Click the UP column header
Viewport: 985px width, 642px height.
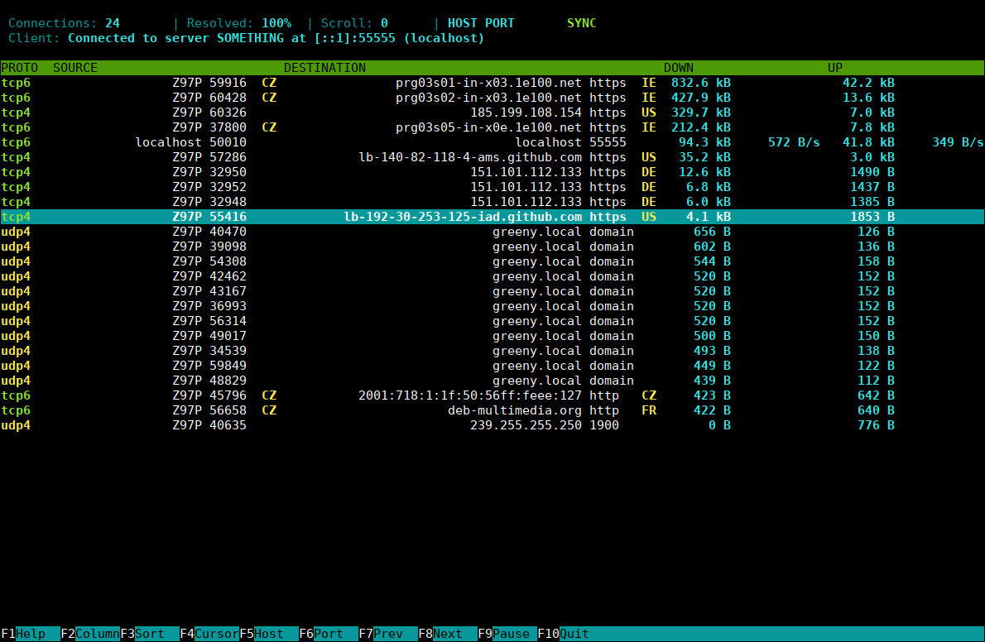(835, 68)
